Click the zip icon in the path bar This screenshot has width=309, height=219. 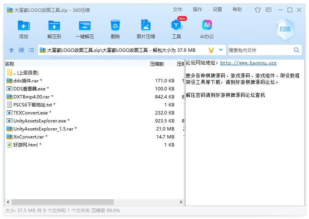point(43,50)
